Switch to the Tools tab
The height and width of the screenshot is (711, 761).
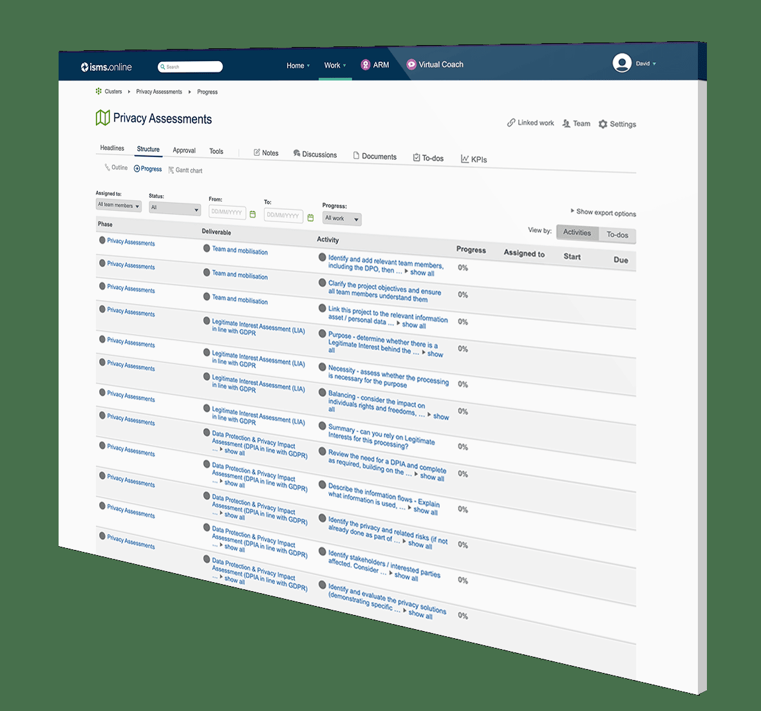point(216,151)
